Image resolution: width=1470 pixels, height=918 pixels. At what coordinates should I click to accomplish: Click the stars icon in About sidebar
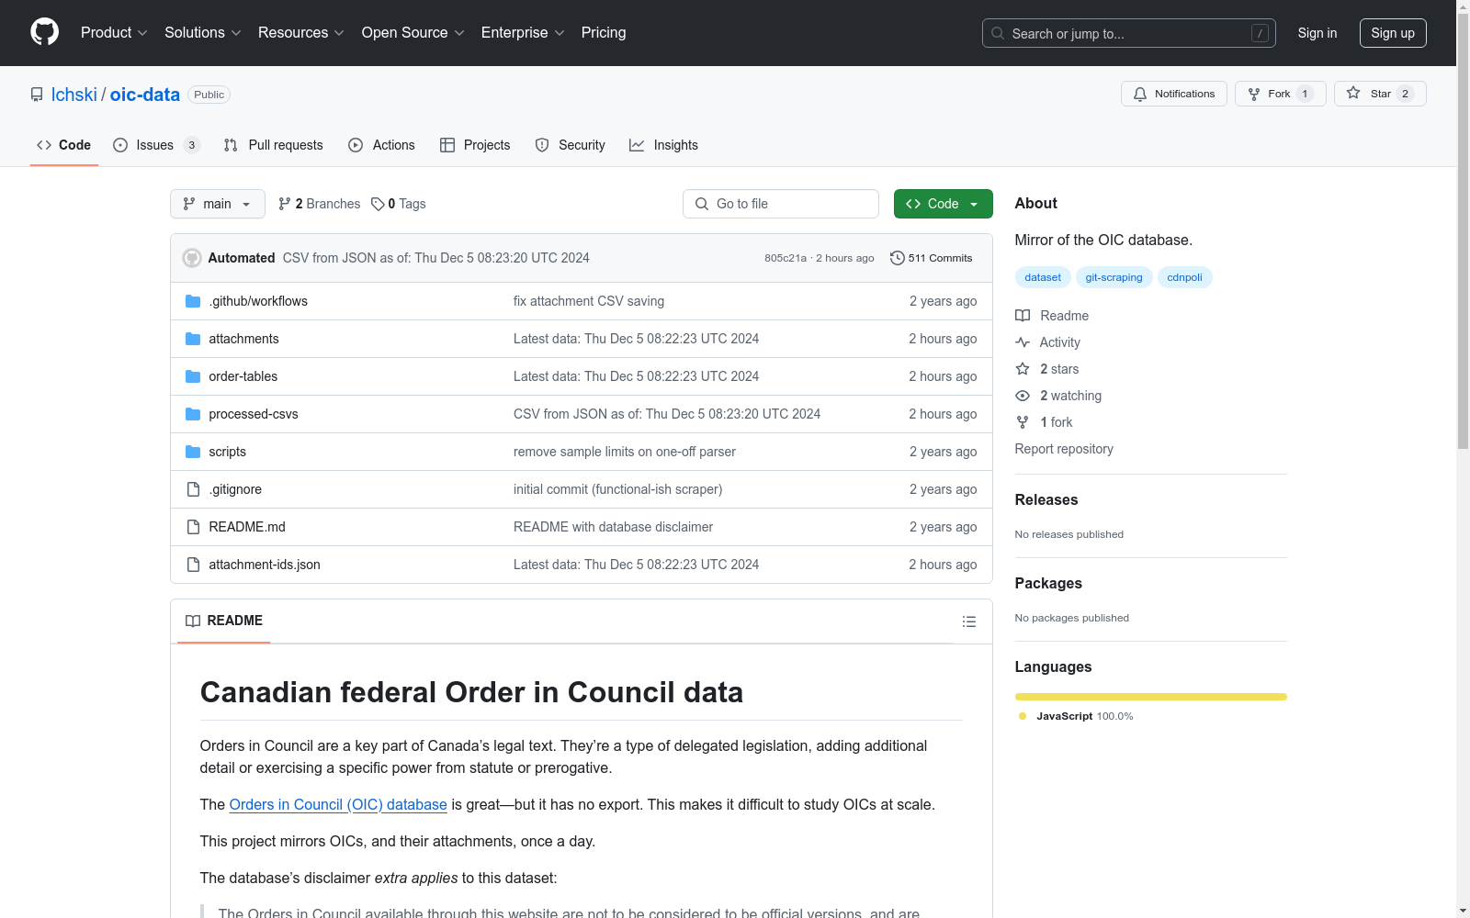click(x=1023, y=369)
